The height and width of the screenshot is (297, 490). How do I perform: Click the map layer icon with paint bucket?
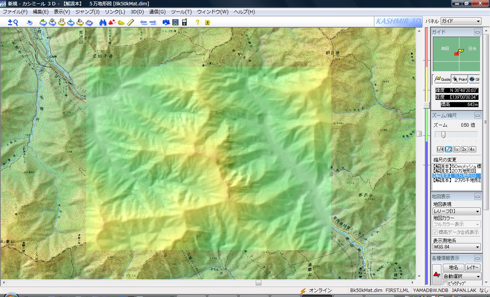(x=80, y=22)
